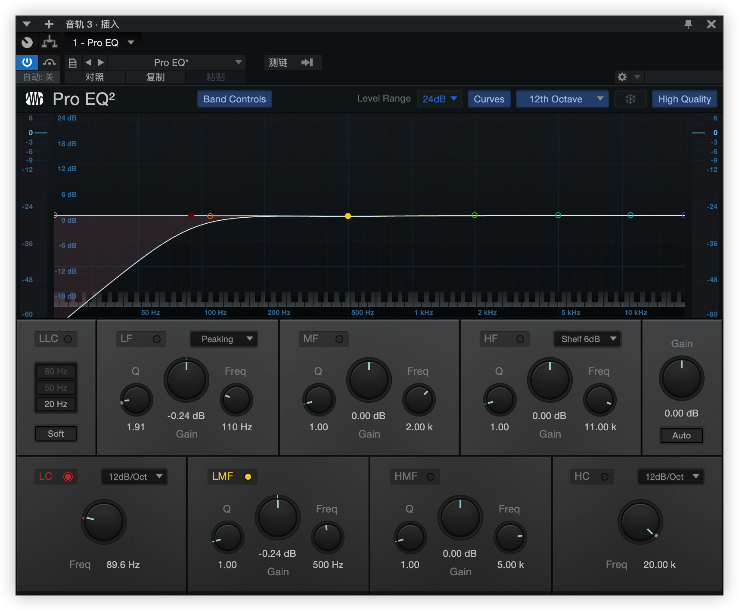
Task: Click the previous preset arrow
Action: pos(88,62)
